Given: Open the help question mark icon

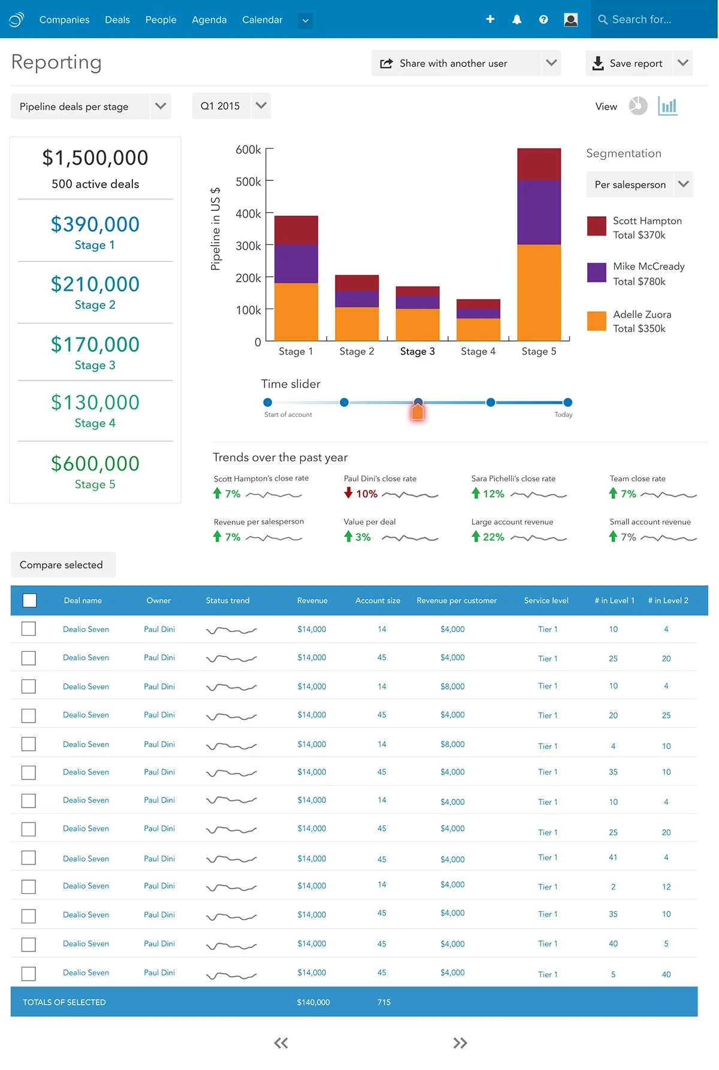Looking at the screenshot, I should pos(543,20).
